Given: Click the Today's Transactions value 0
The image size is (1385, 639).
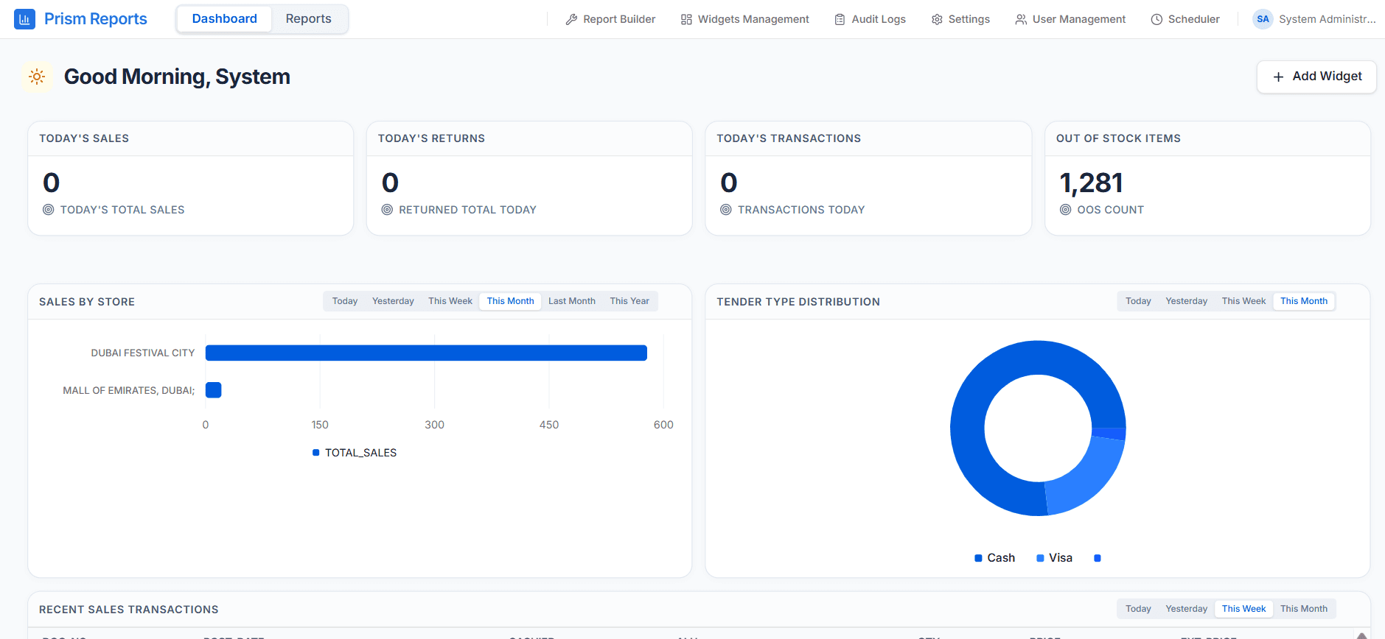Looking at the screenshot, I should click(729, 183).
